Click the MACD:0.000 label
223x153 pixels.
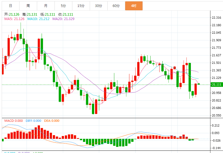click(x=13, y=121)
